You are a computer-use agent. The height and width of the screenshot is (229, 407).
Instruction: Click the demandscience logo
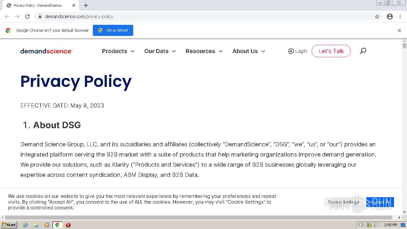(x=46, y=51)
